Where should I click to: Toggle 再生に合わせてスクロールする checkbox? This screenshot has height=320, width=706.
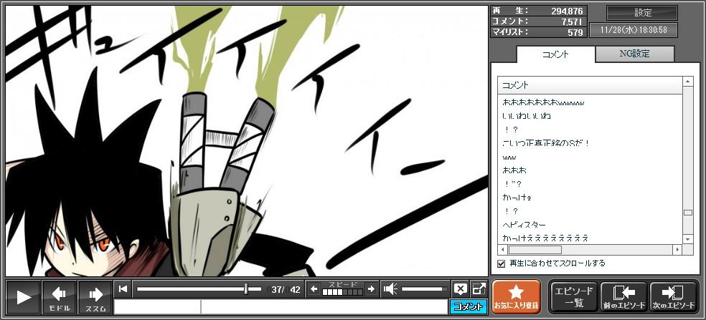[x=502, y=263]
